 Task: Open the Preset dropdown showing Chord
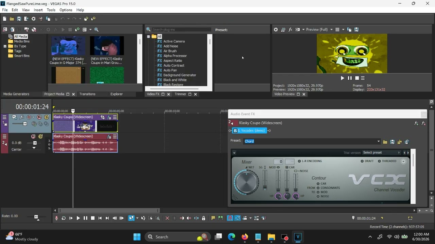point(312,141)
